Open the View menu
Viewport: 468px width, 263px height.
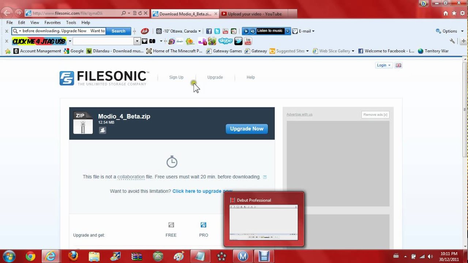coord(35,23)
